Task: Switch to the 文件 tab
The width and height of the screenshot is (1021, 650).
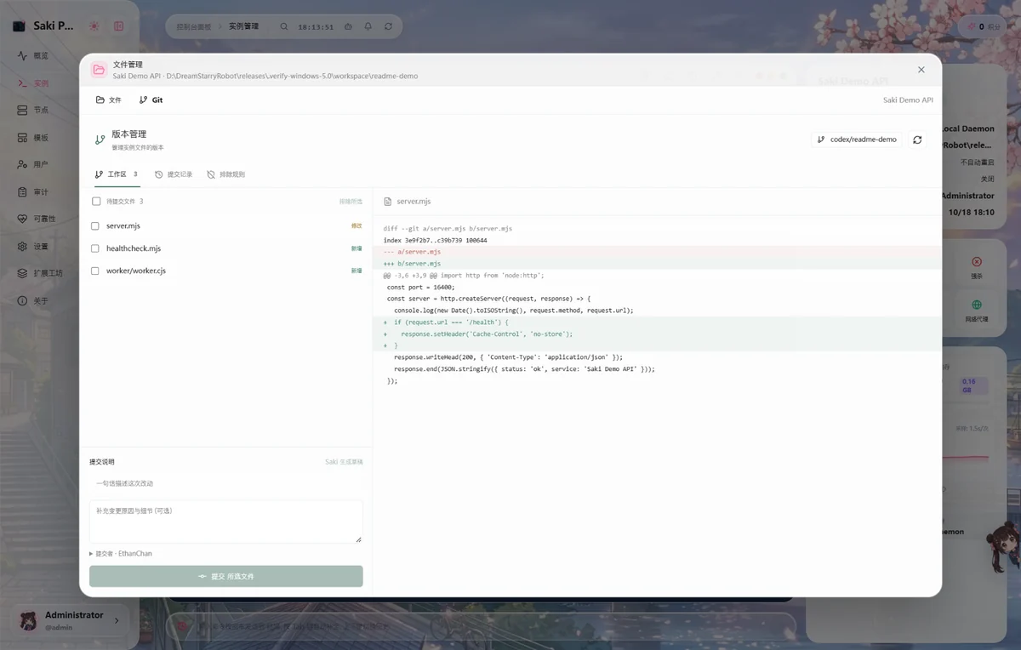Action: coord(109,100)
